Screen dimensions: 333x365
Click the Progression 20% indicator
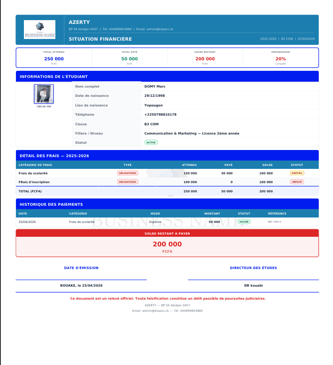point(281,58)
